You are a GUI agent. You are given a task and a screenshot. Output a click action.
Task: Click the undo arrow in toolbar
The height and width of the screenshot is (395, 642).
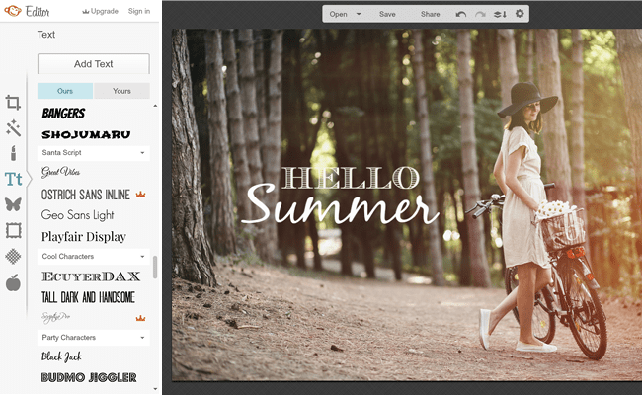[461, 14]
